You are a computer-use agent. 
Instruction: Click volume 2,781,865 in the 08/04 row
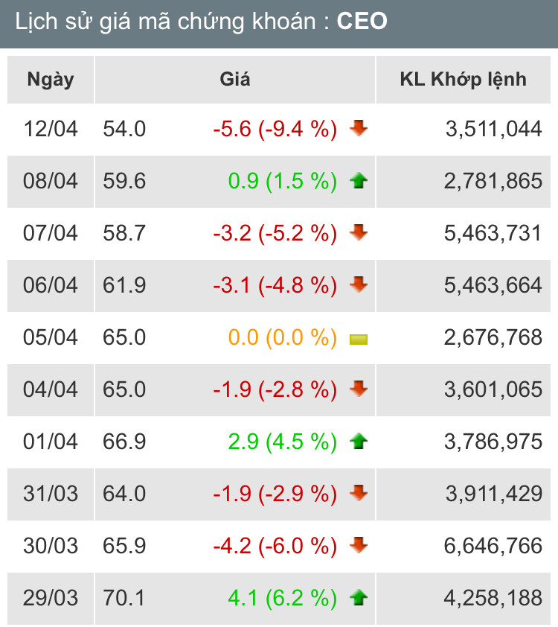[493, 181]
